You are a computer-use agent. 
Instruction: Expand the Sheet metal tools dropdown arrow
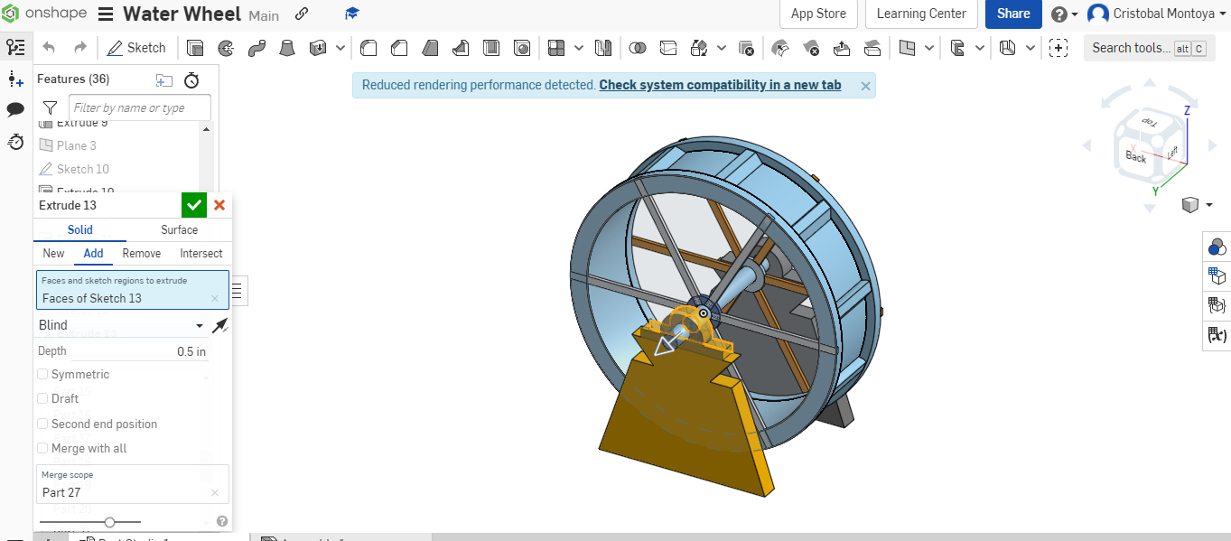coord(1030,48)
